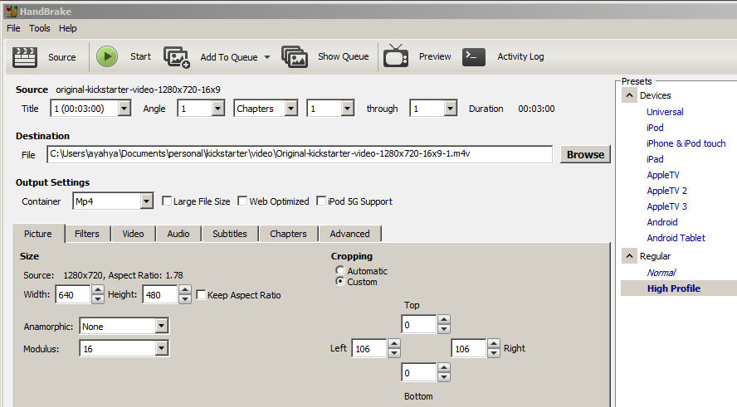Click the Activity Log terminal icon
Image resolution: width=737 pixels, height=407 pixels.
[473, 57]
